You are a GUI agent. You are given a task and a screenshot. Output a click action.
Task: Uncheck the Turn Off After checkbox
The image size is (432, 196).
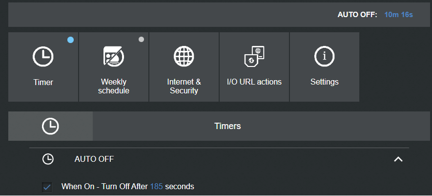click(46, 187)
